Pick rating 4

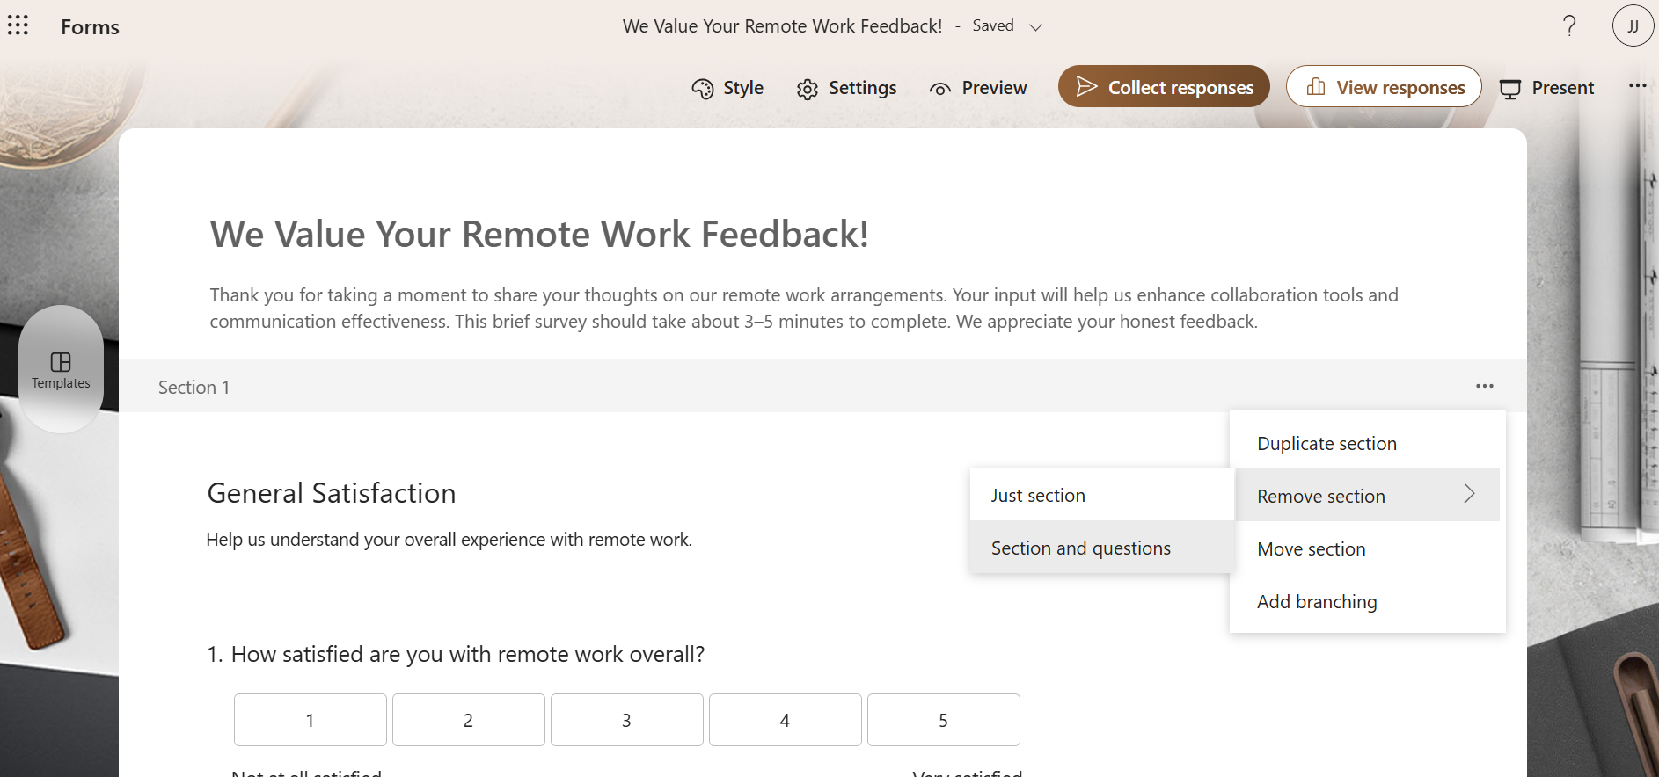[785, 720]
